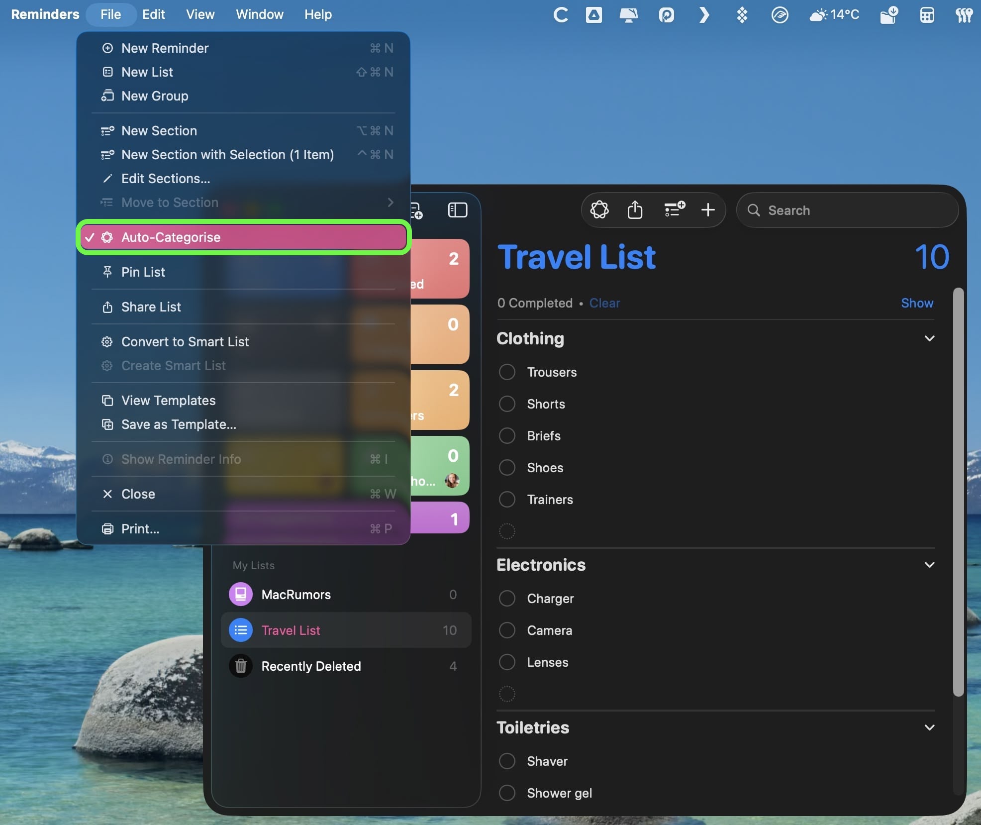Check off the Camera reminder
Viewport: 981px width, 825px height.
click(507, 630)
